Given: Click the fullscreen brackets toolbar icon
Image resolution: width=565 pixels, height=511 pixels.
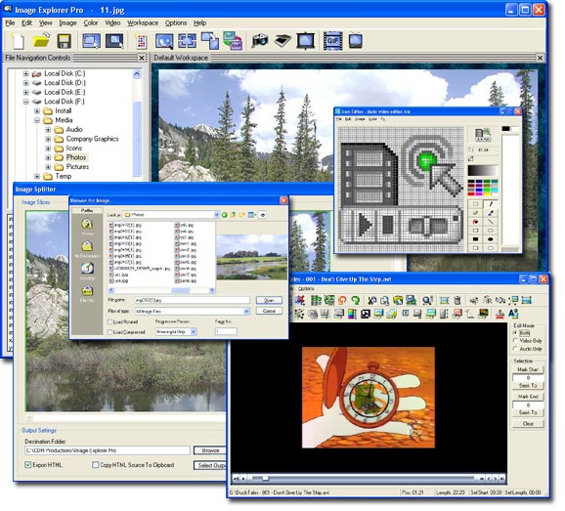Looking at the screenshot, I should tap(188, 41).
